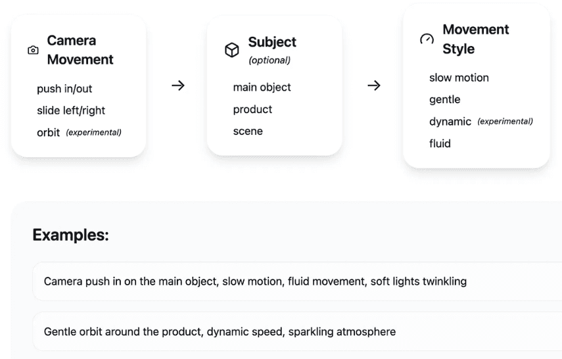The height and width of the screenshot is (359, 562).
Task: Choose the 'orbit' experimental camera option
Action: (x=49, y=133)
